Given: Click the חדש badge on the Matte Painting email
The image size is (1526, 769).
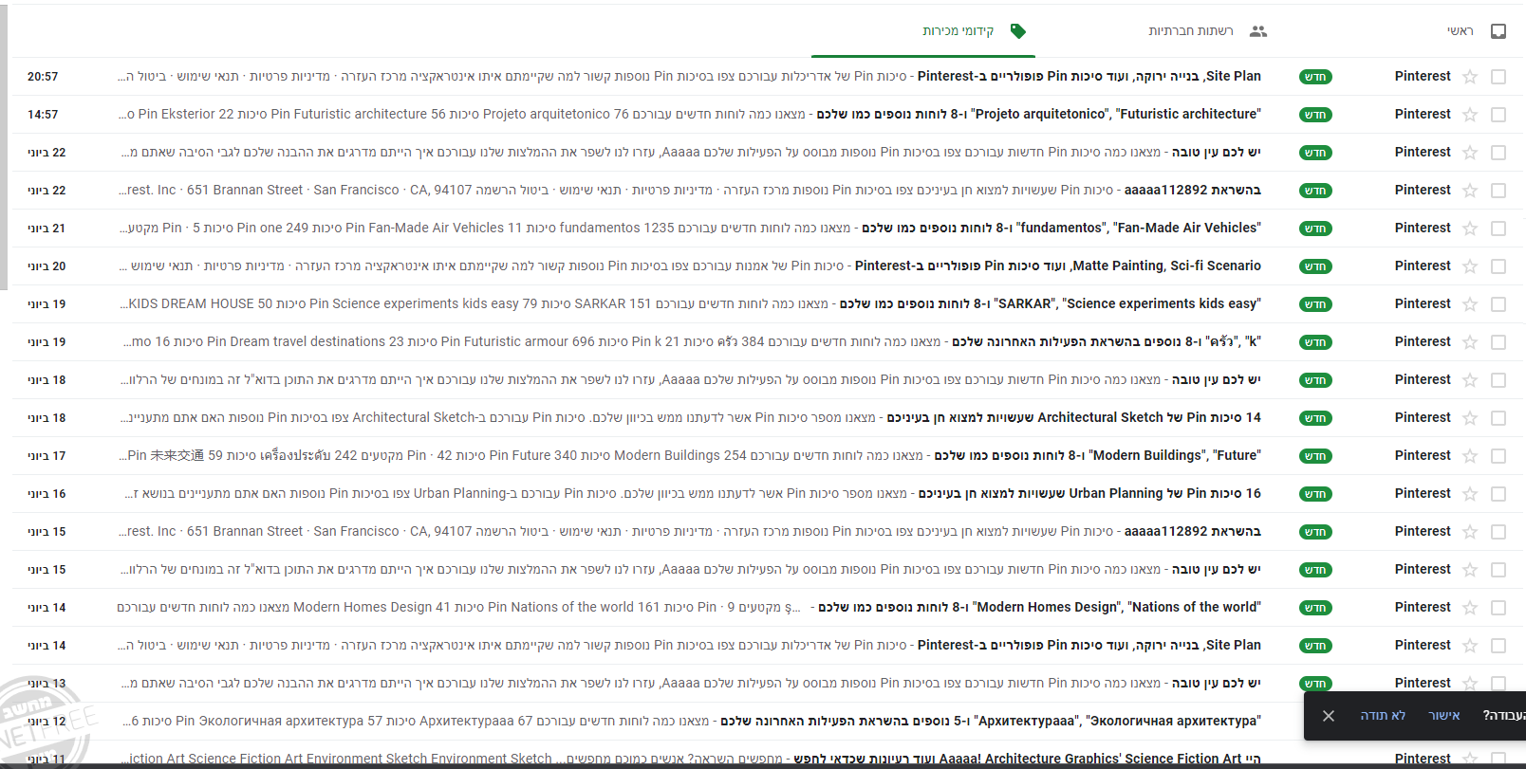Looking at the screenshot, I should point(1315,266).
